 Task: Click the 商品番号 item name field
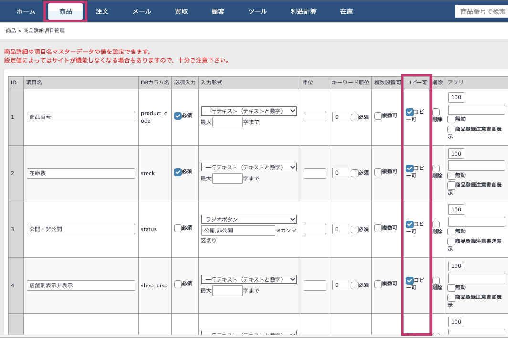tap(81, 117)
